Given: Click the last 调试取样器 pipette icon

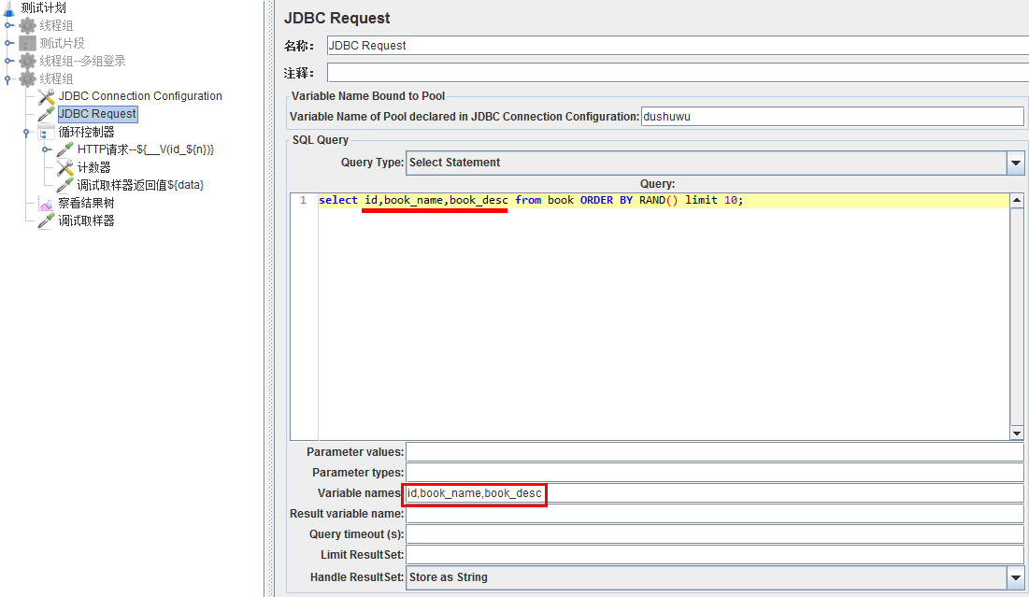Looking at the screenshot, I should (x=46, y=221).
